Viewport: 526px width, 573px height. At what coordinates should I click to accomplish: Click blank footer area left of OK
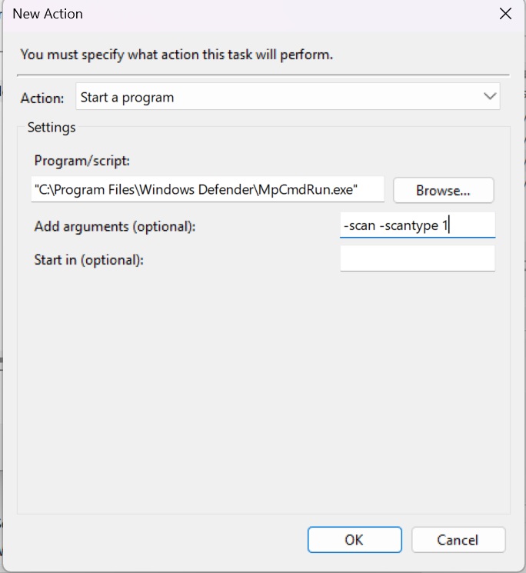[154, 540]
